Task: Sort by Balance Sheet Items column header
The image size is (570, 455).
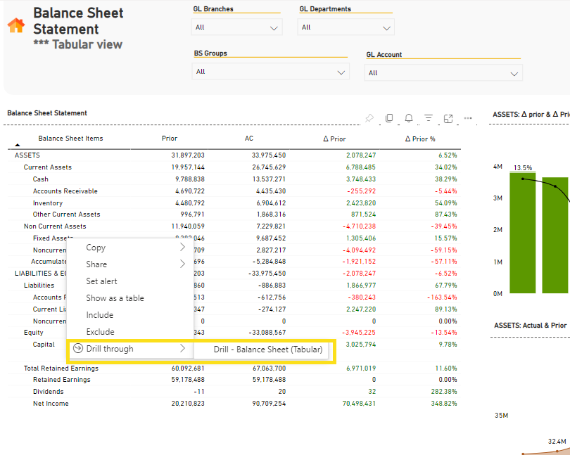Action: pos(70,139)
